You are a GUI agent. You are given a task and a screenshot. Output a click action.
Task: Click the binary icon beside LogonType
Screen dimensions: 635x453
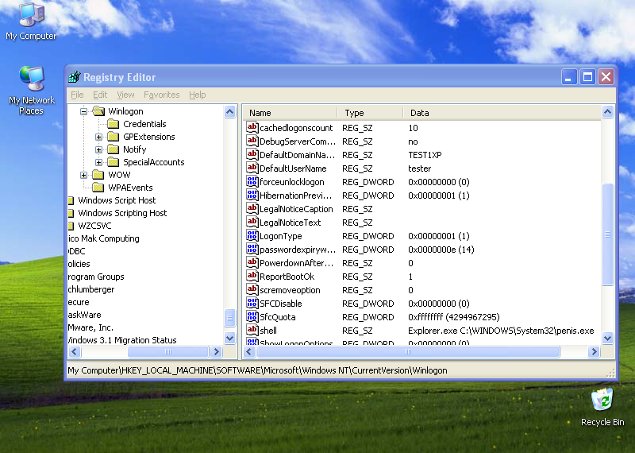coord(252,235)
